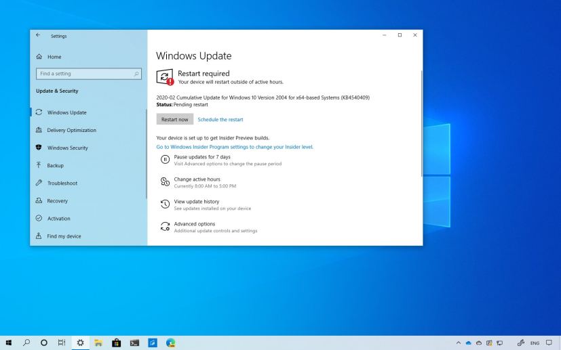Screen dimensions: 561x350
Task: Open View update history
Action: 197,202
